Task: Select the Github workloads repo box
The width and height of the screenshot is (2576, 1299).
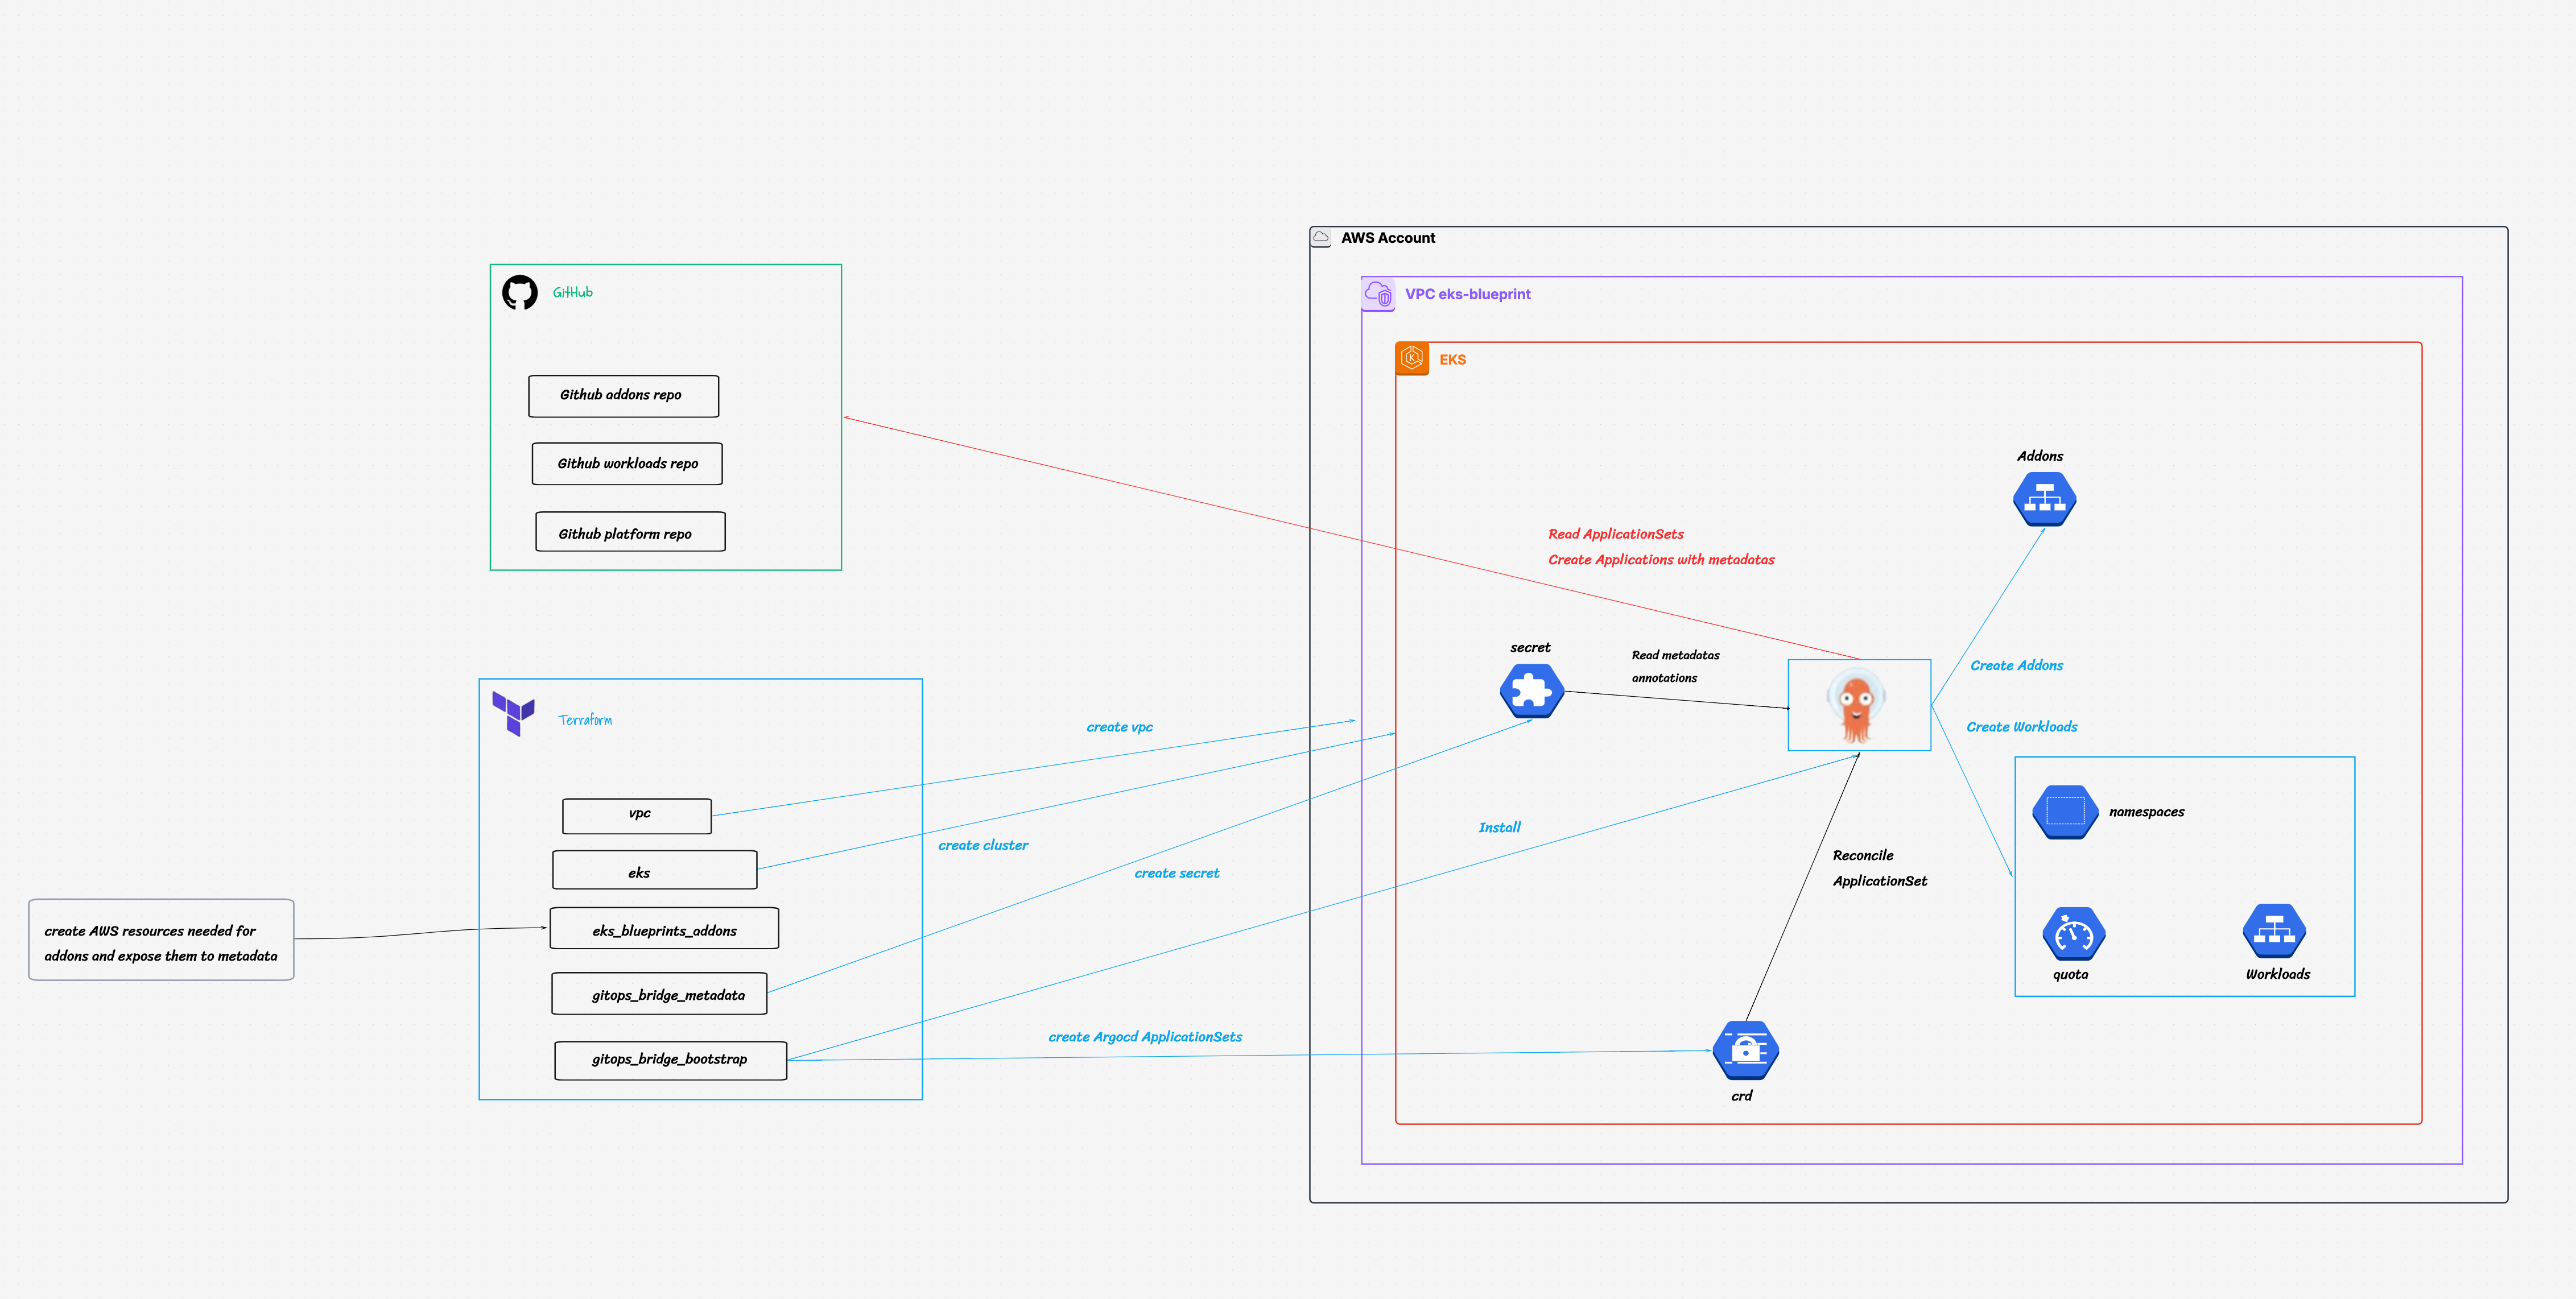Action: click(x=627, y=464)
